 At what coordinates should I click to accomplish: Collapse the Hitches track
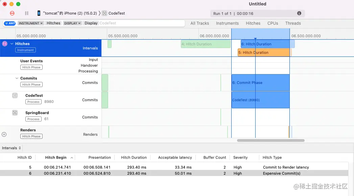(x=12, y=44)
